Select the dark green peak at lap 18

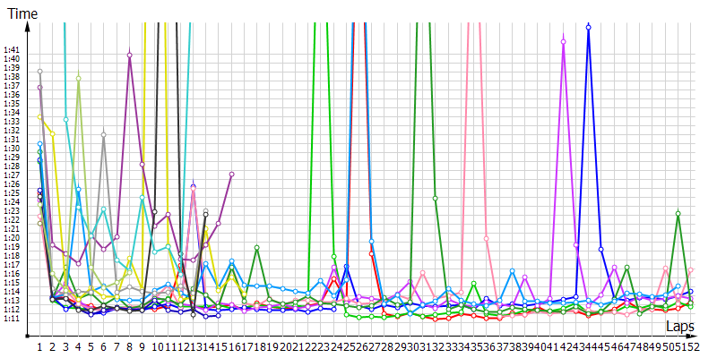257,247
